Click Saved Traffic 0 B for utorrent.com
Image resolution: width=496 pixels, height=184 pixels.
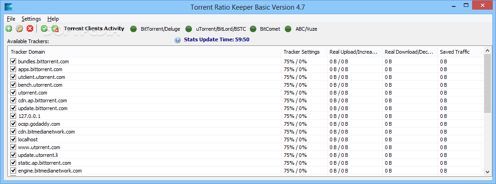point(443,93)
